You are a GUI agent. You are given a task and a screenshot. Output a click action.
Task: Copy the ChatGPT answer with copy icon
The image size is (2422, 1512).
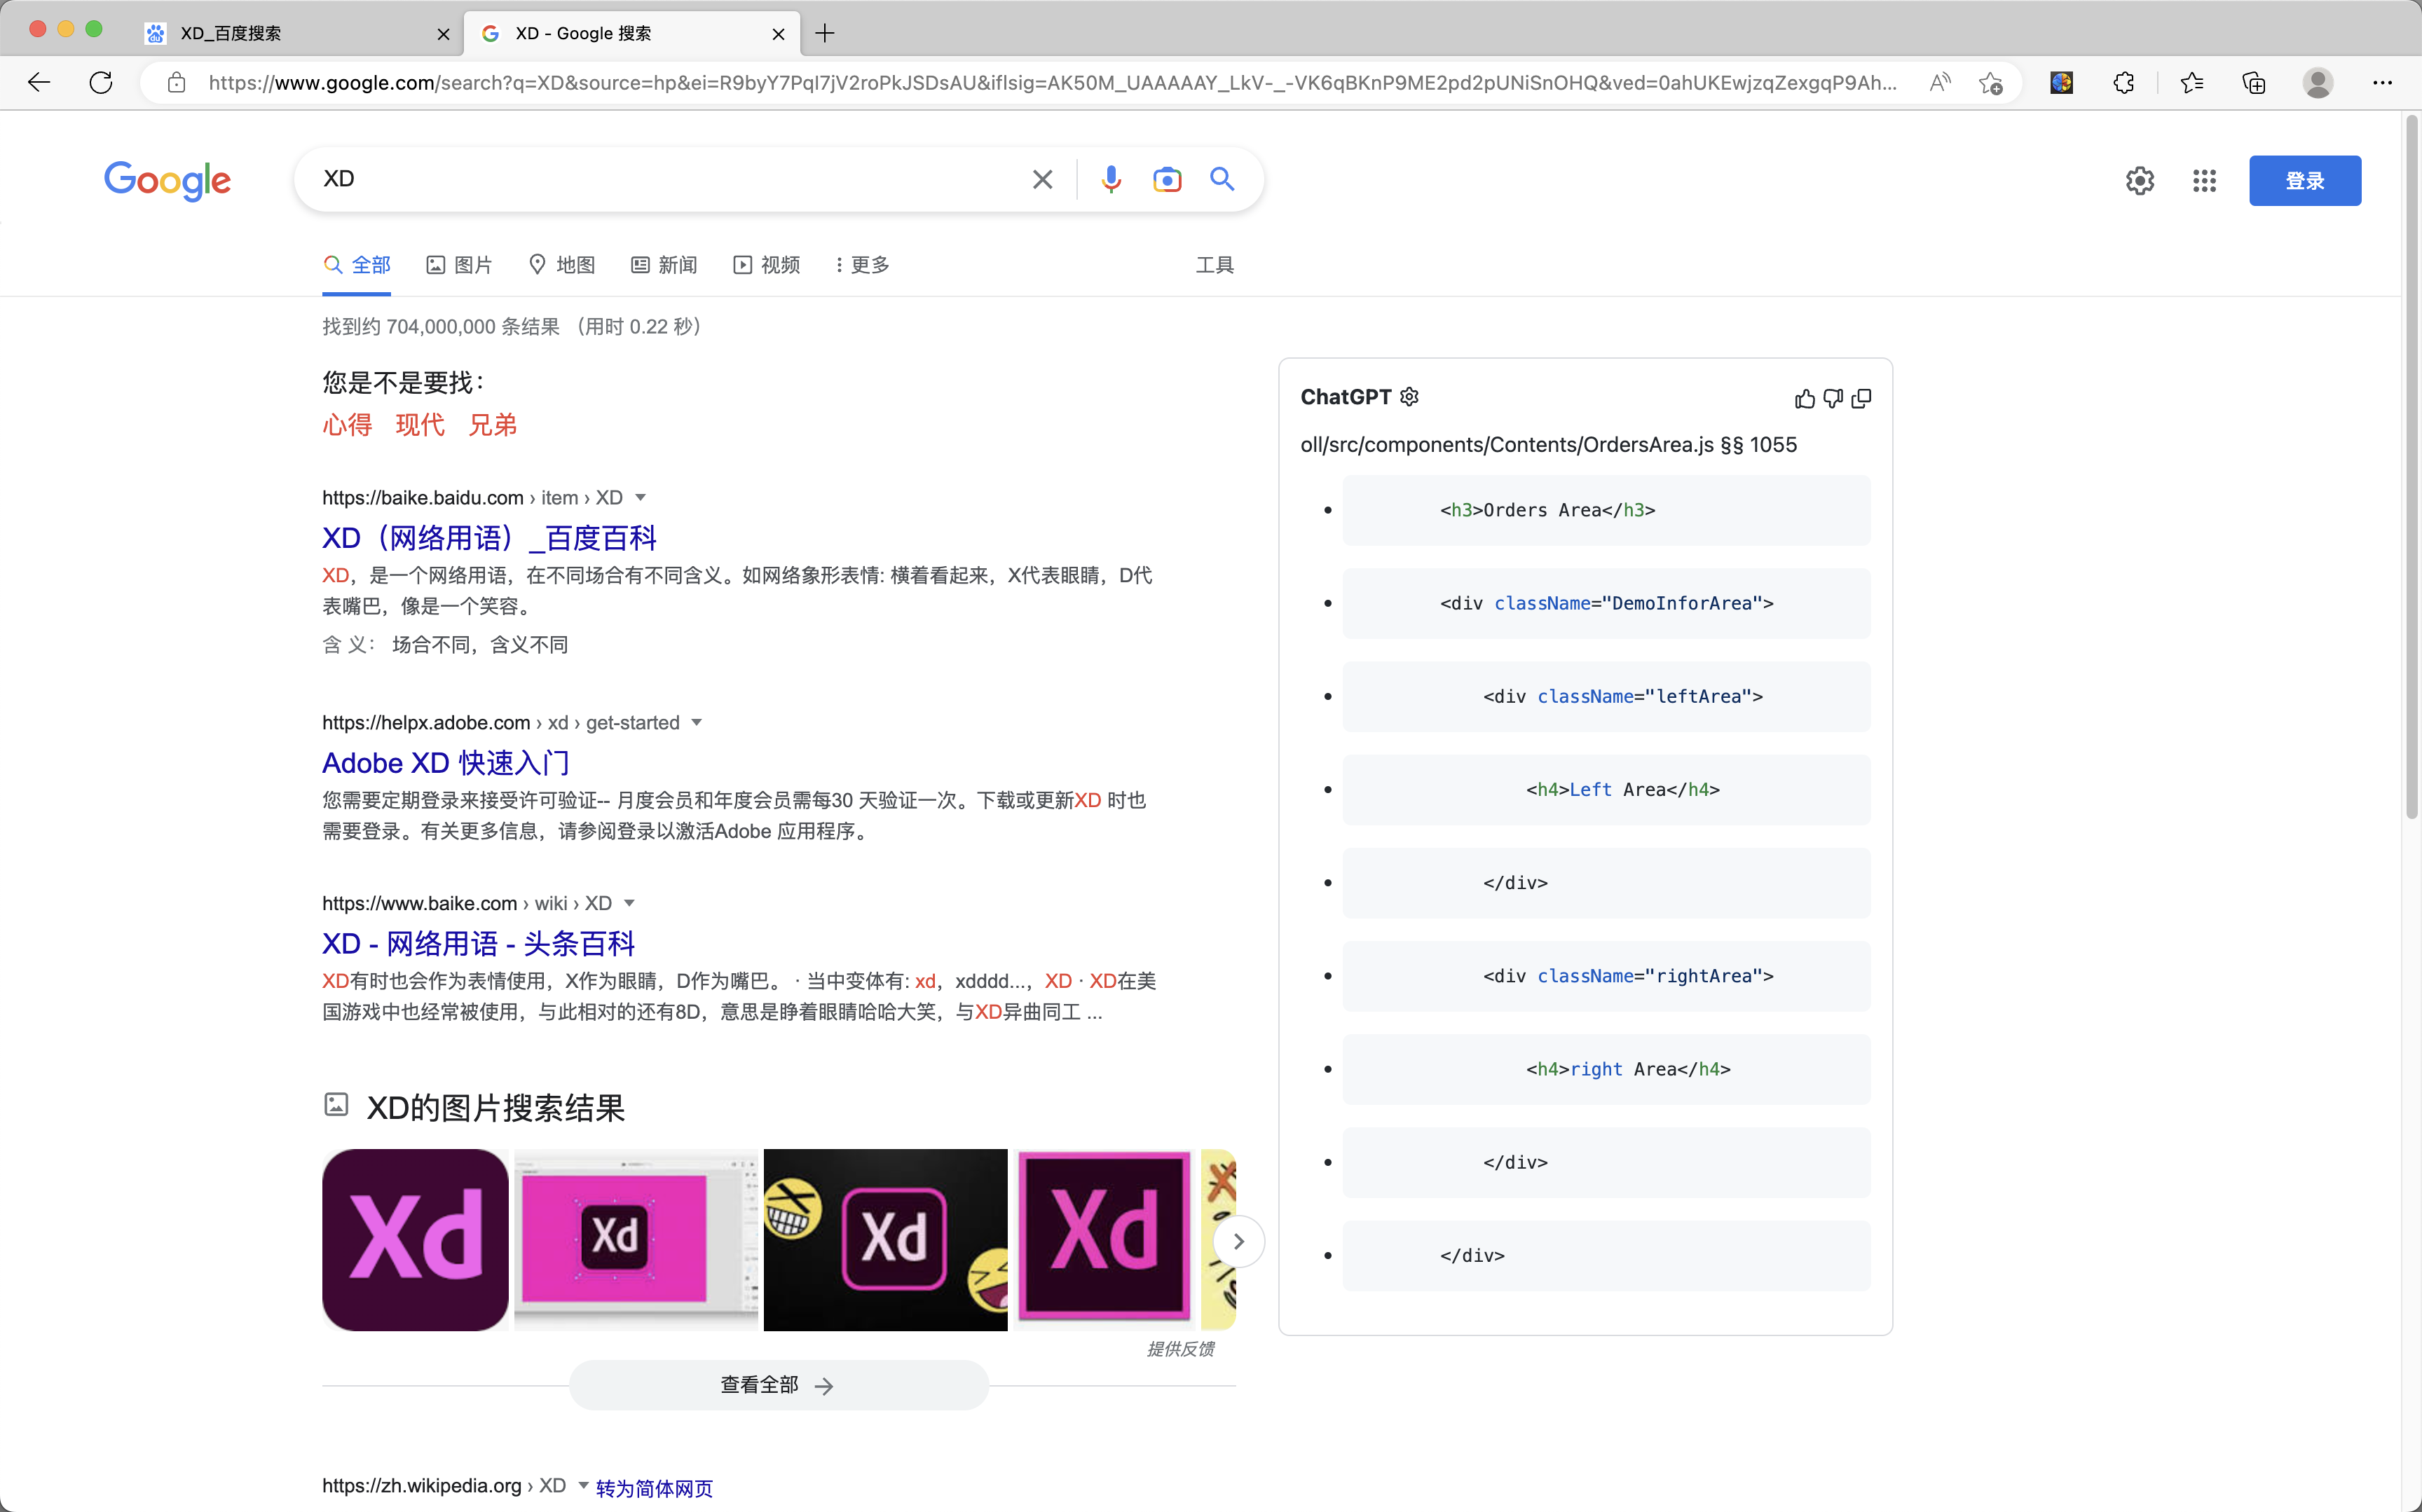click(1862, 398)
